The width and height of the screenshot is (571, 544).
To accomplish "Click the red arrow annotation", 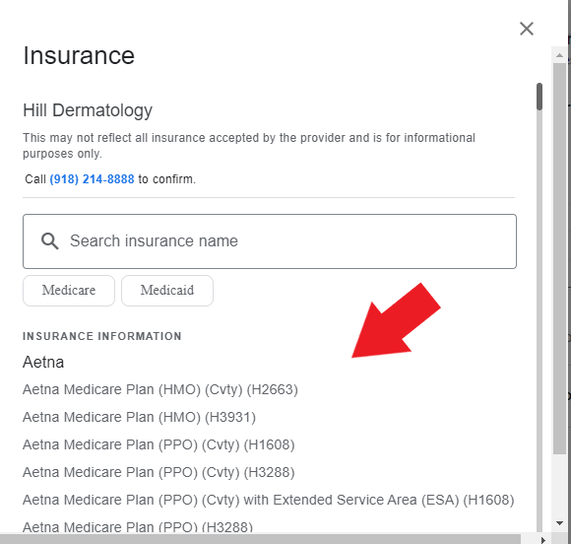I will point(396,321).
